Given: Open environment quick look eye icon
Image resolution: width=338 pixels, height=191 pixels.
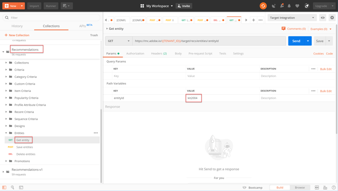Looking at the screenshot, I should [x=323, y=18].
